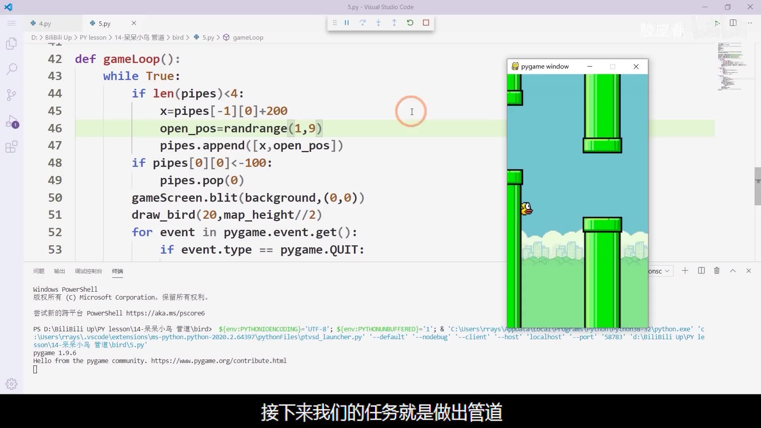Open the Search view in activity bar

(x=11, y=69)
